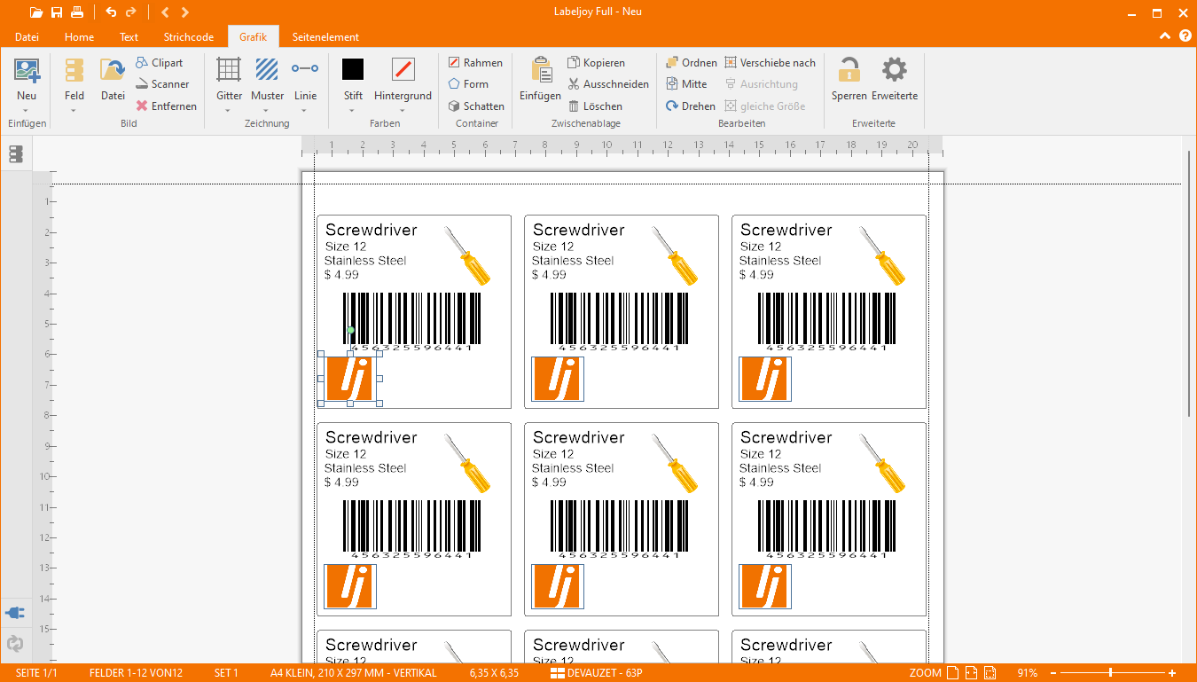The image size is (1197, 682).
Task: Click barcode in top-middle label
Action: pos(620,320)
